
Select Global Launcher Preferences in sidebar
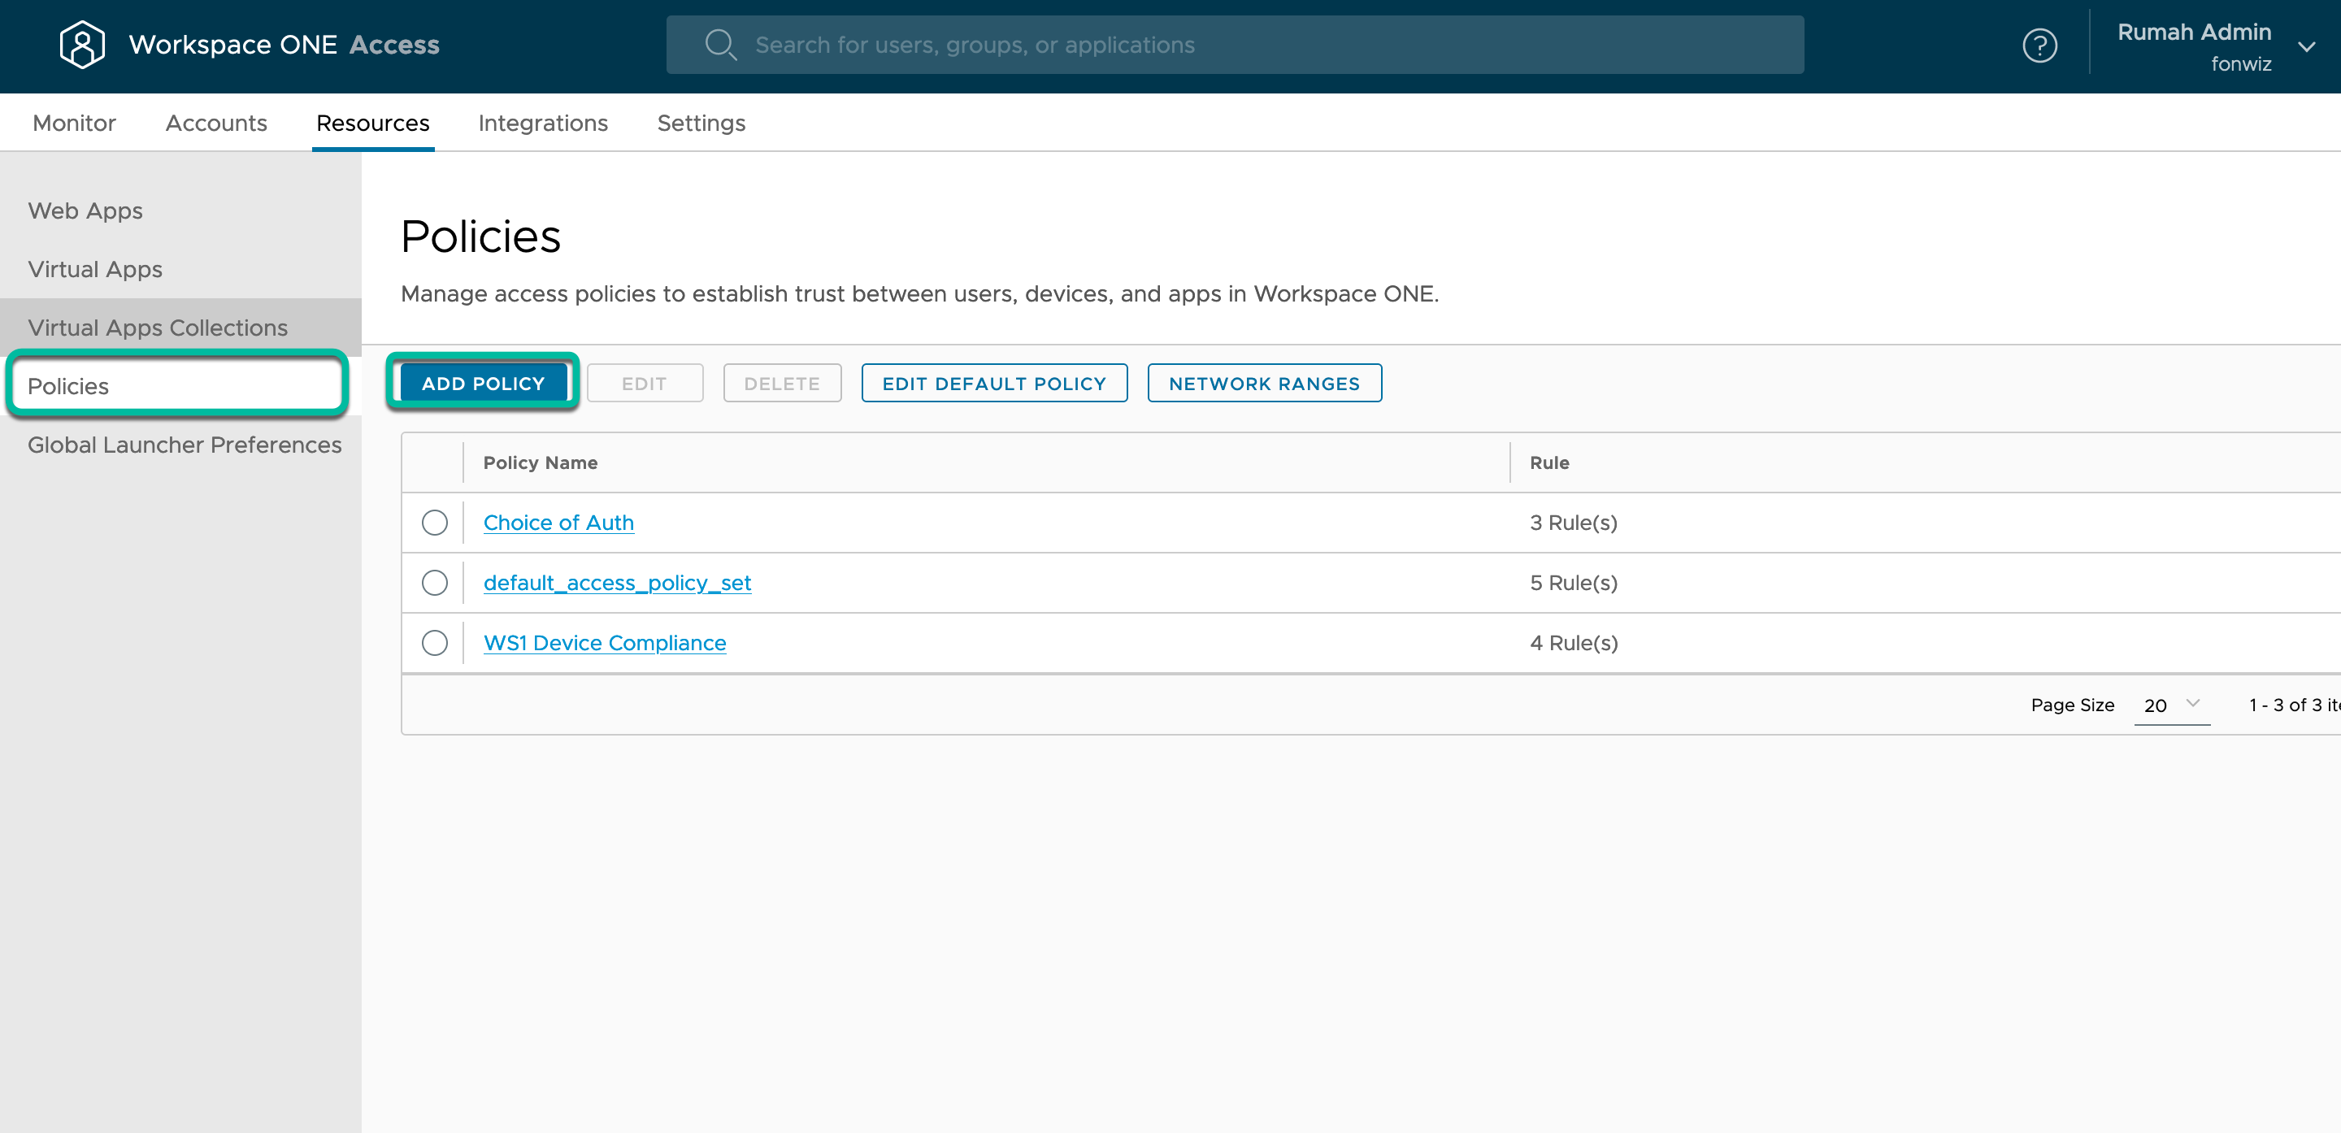click(x=185, y=445)
